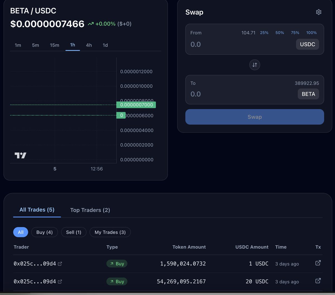Flip swap direction with the arrows icon
The image size is (335, 295).
point(255,65)
